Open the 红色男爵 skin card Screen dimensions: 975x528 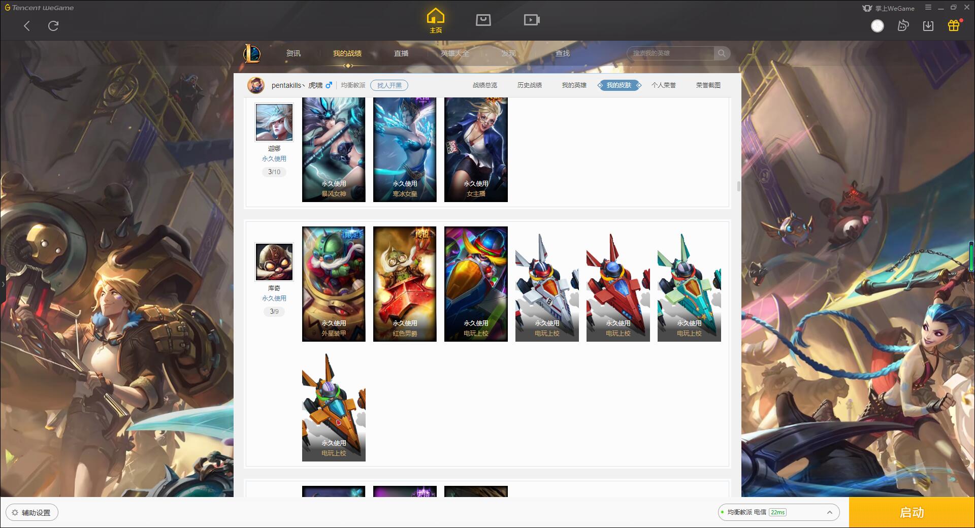405,284
